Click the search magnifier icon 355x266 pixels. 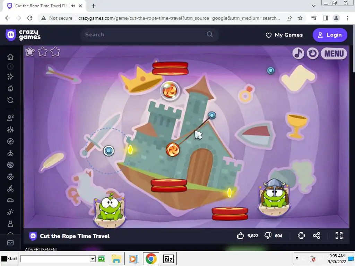(x=210, y=34)
